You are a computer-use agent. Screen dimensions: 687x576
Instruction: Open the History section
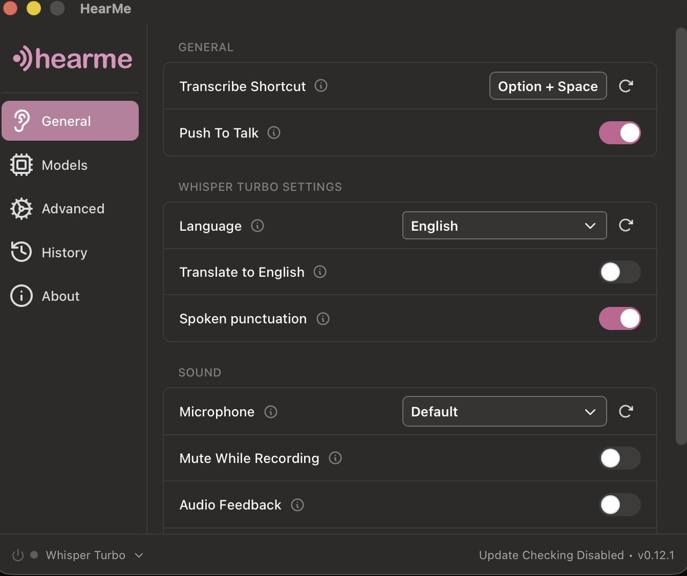[x=70, y=253]
